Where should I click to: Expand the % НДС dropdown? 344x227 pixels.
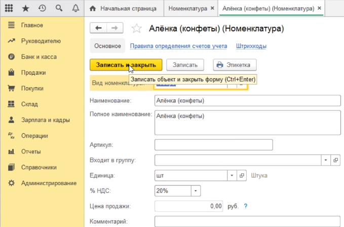click(x=196, y=191)
